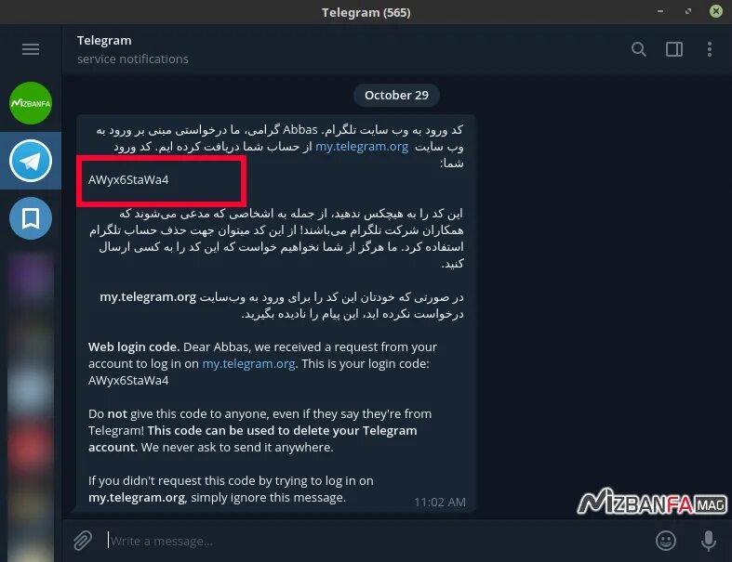
Task: Open my.telegram.org link in English paragraph
Action: [x=248, y=364]
